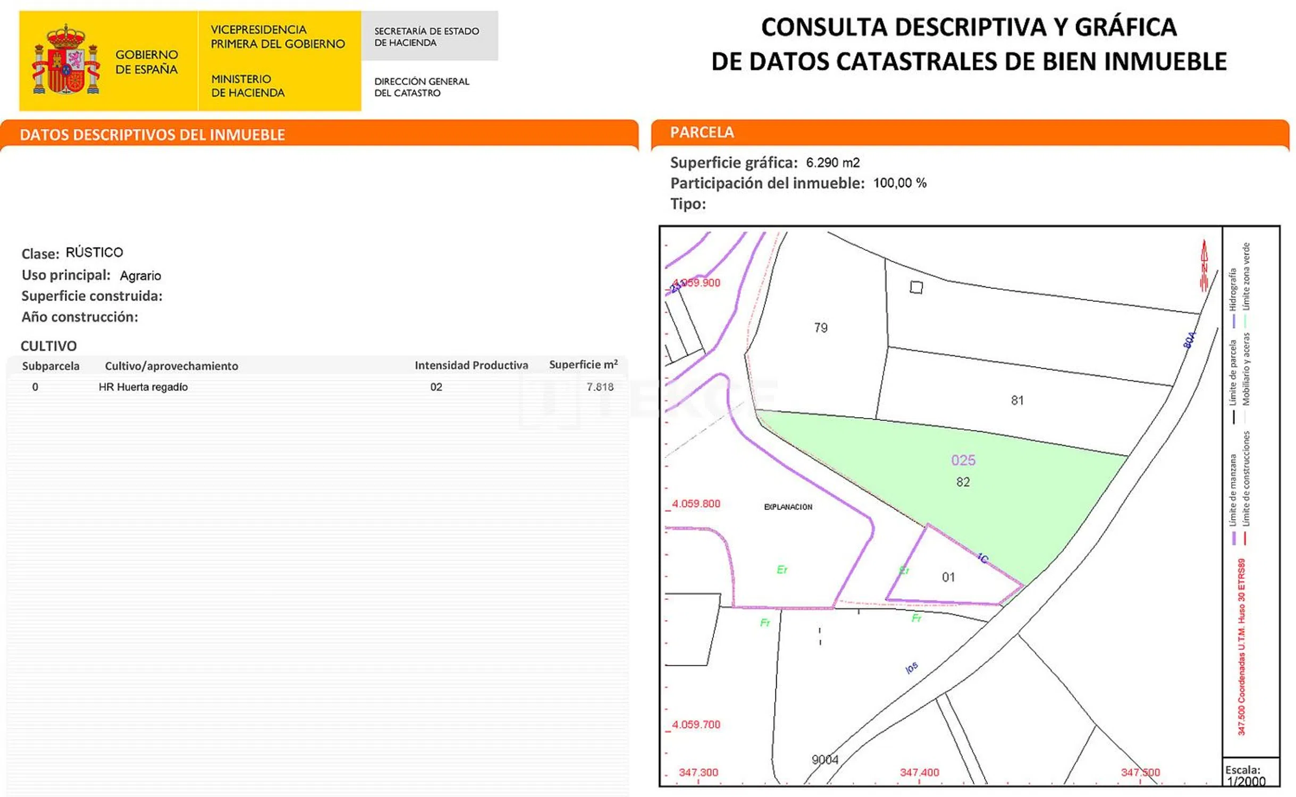
Task: Click the Cultivo/aprovechamiento column header
Action: pyautogui.click(x=171, y=366)
